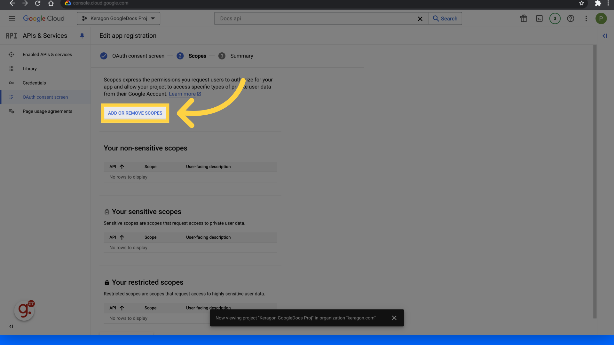Toggle the right side panel
This screenshot has height=345, width=614.
[x=605, y=36]
